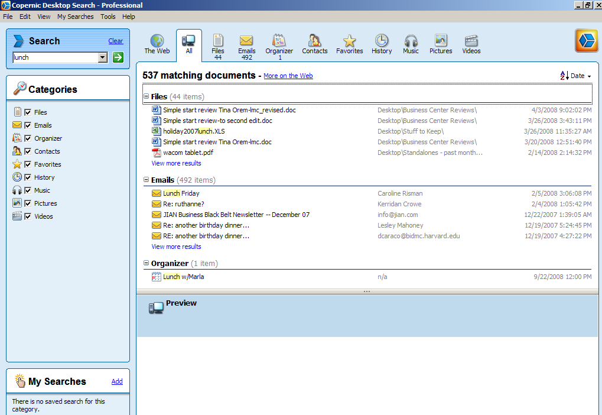Click the Word icon for Tina Orem-lmc_revised.doc
Viewport: 602px width, 415px height.
coord(156,110)
